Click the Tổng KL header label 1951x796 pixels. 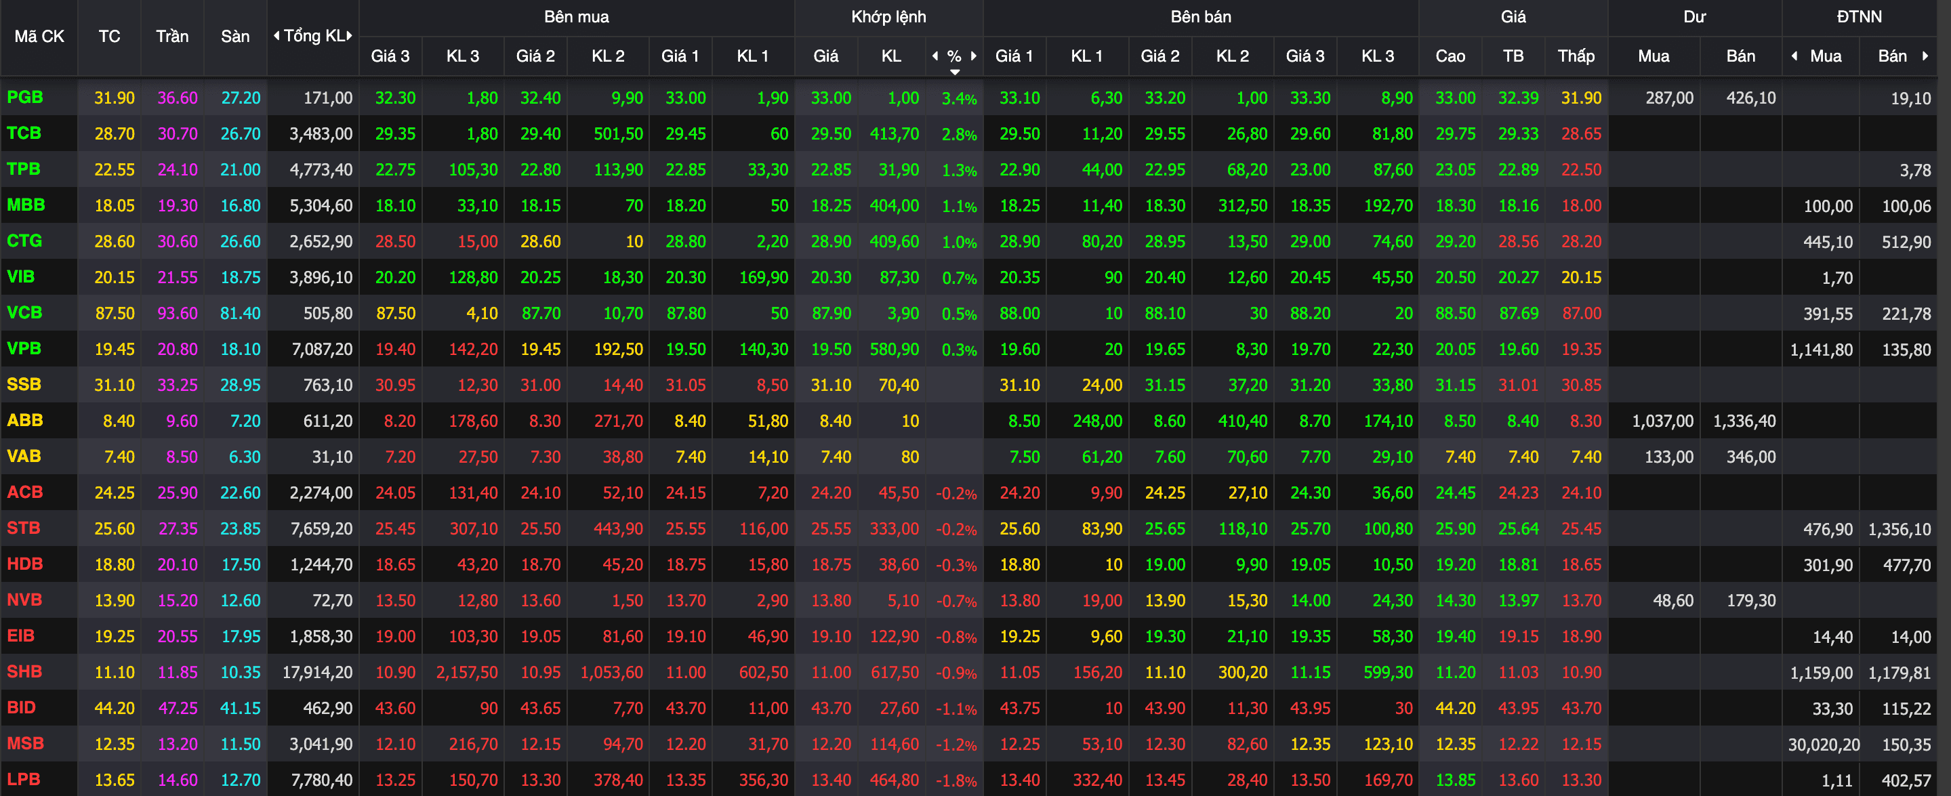click(x=314, y=36)
